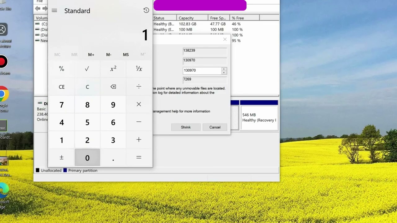Click the 47.77 GB free space cell
This screenshot has width=397, height=223.
tap(218, 24)
